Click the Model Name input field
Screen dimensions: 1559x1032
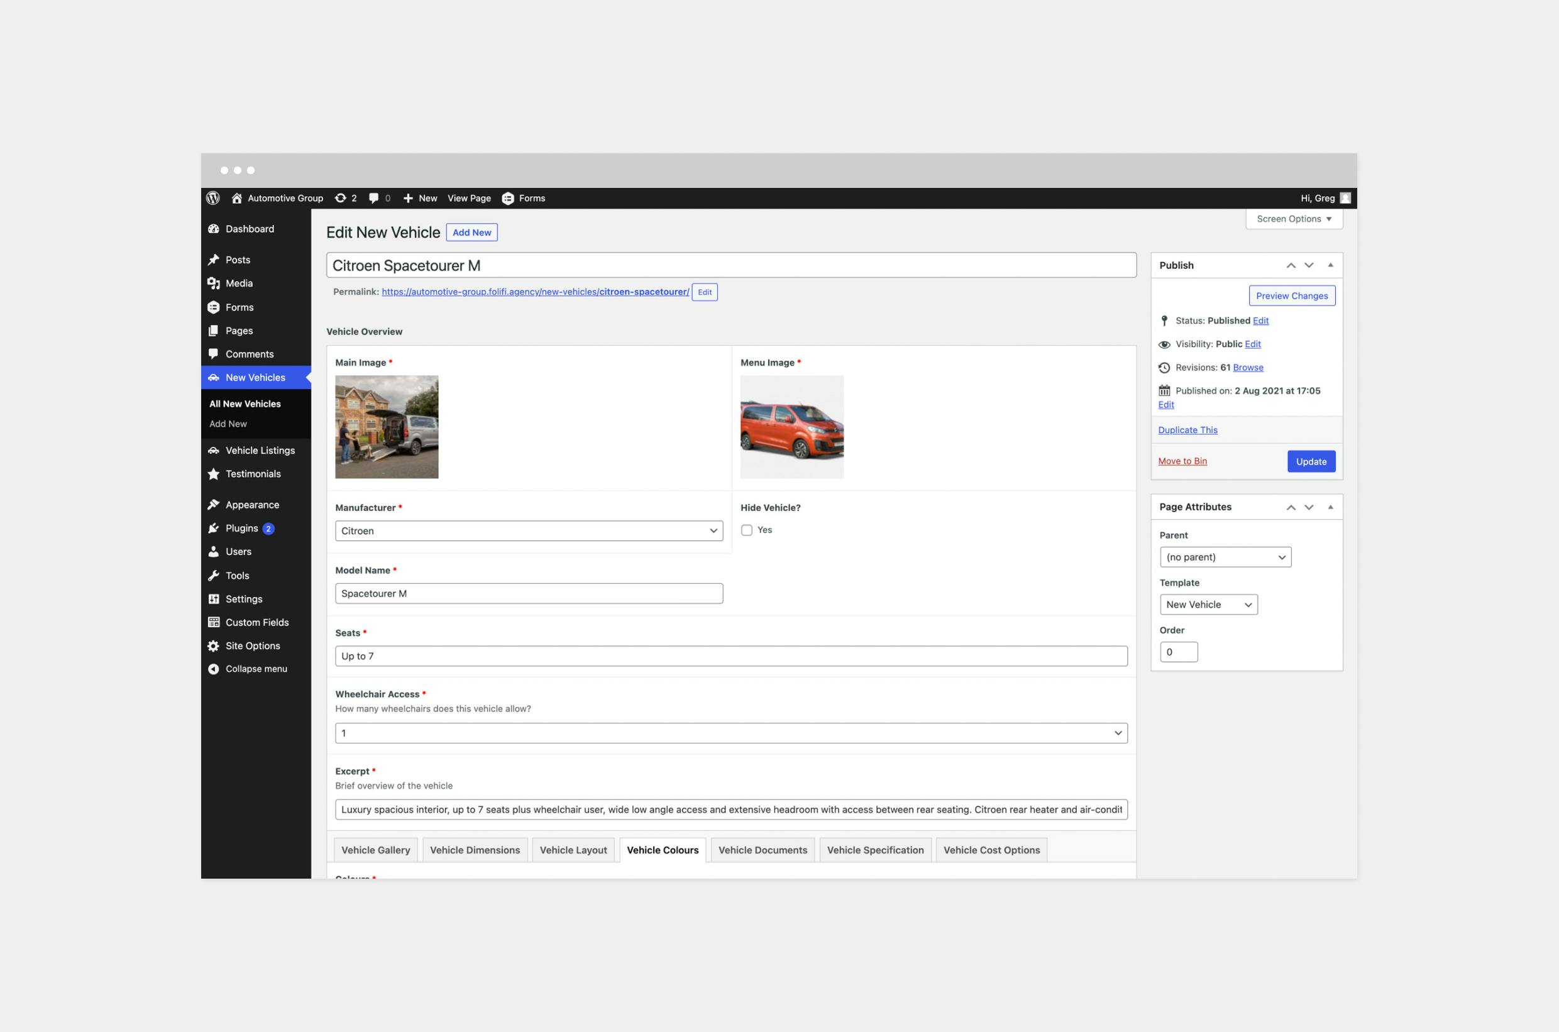(529, 594)
